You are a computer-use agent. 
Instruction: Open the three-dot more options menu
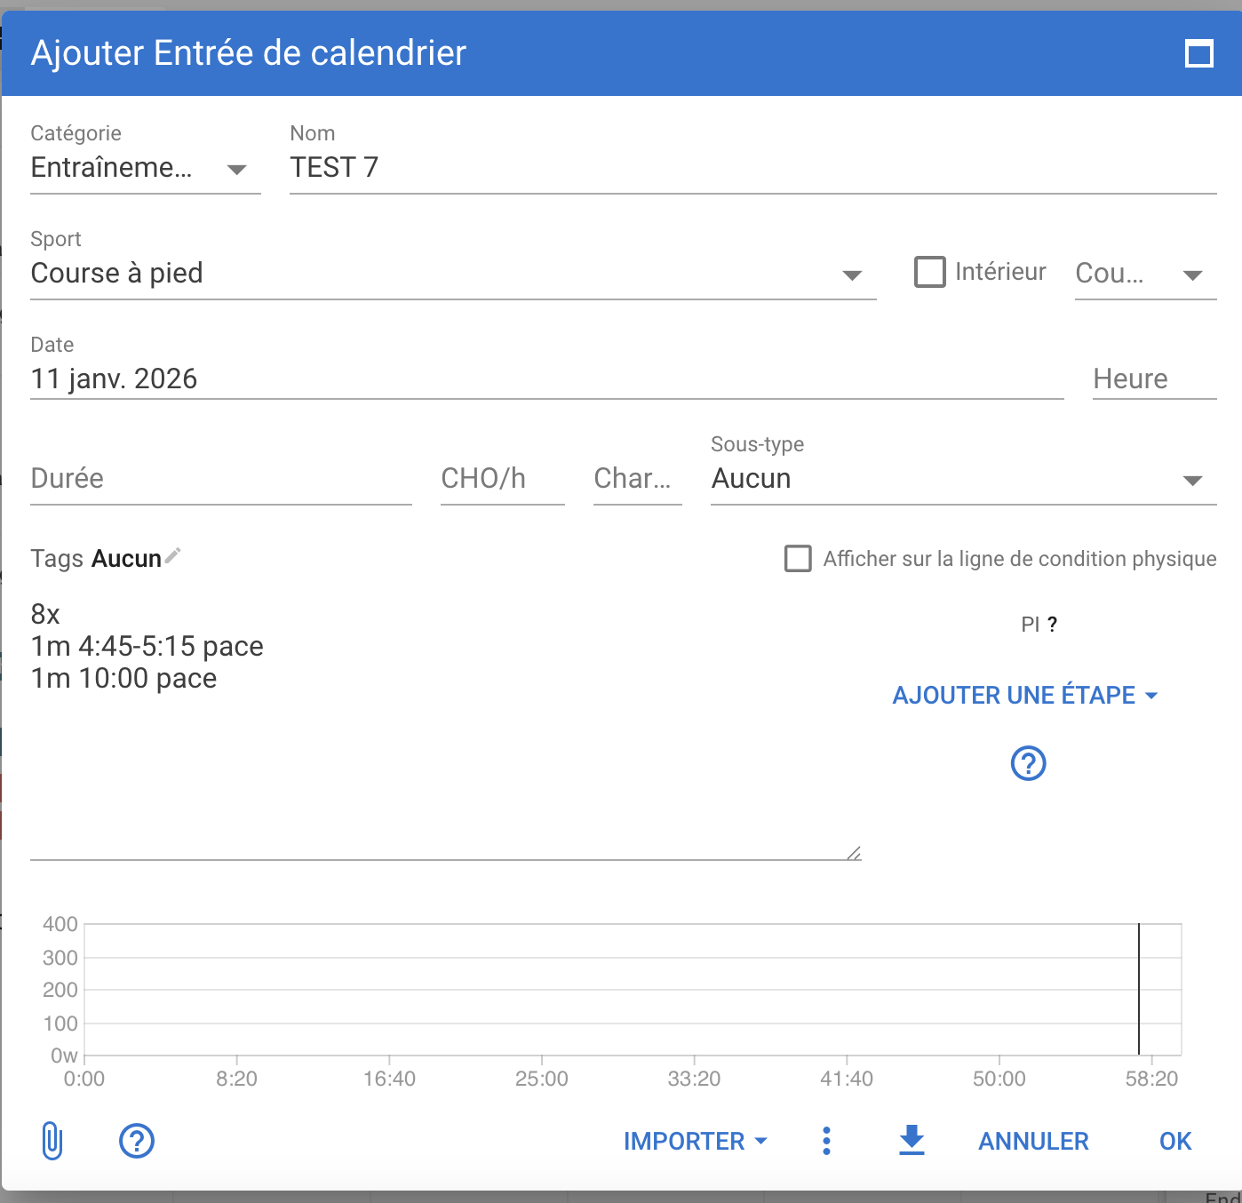click(826, 1141)
